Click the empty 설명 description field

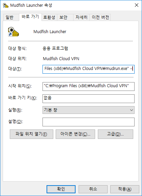(88, 122)
